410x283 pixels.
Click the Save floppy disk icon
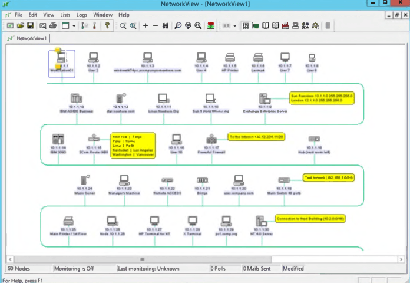[x=29, y=26]
